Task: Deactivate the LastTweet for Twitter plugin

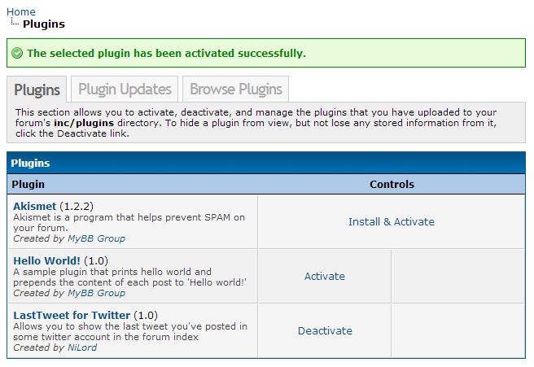Action: pyautogui.click(x=324, y=330)
